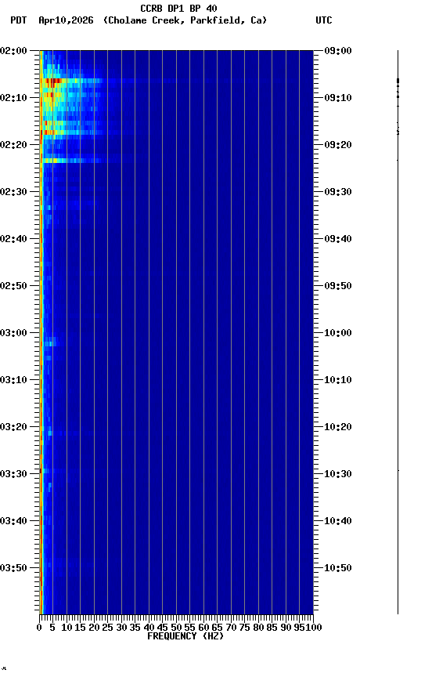Click the '15' Hz frequency tick label
The height and width of the screenshot is (677, 432).
pyautogui.click(x=80, y=628)
